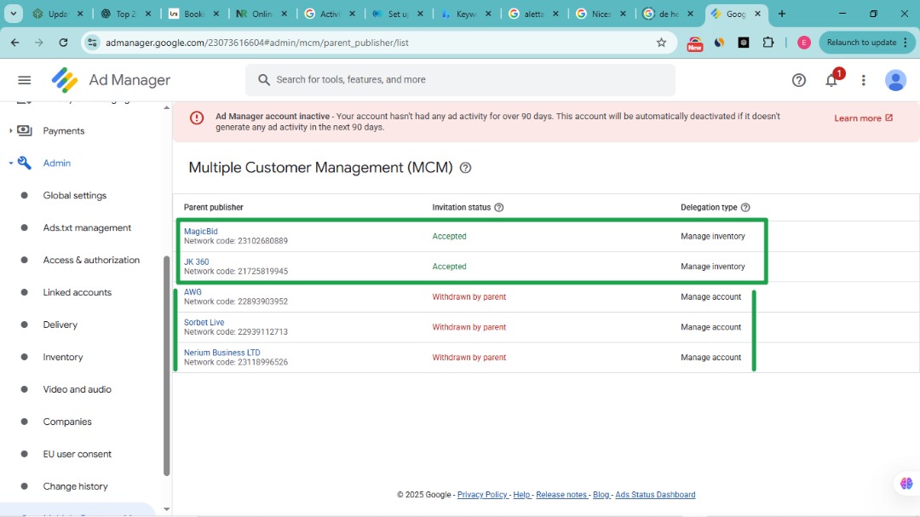Open the three-dot more options menu
The width and height of the screenshot is (920, 517).
(x=863, y=80)
